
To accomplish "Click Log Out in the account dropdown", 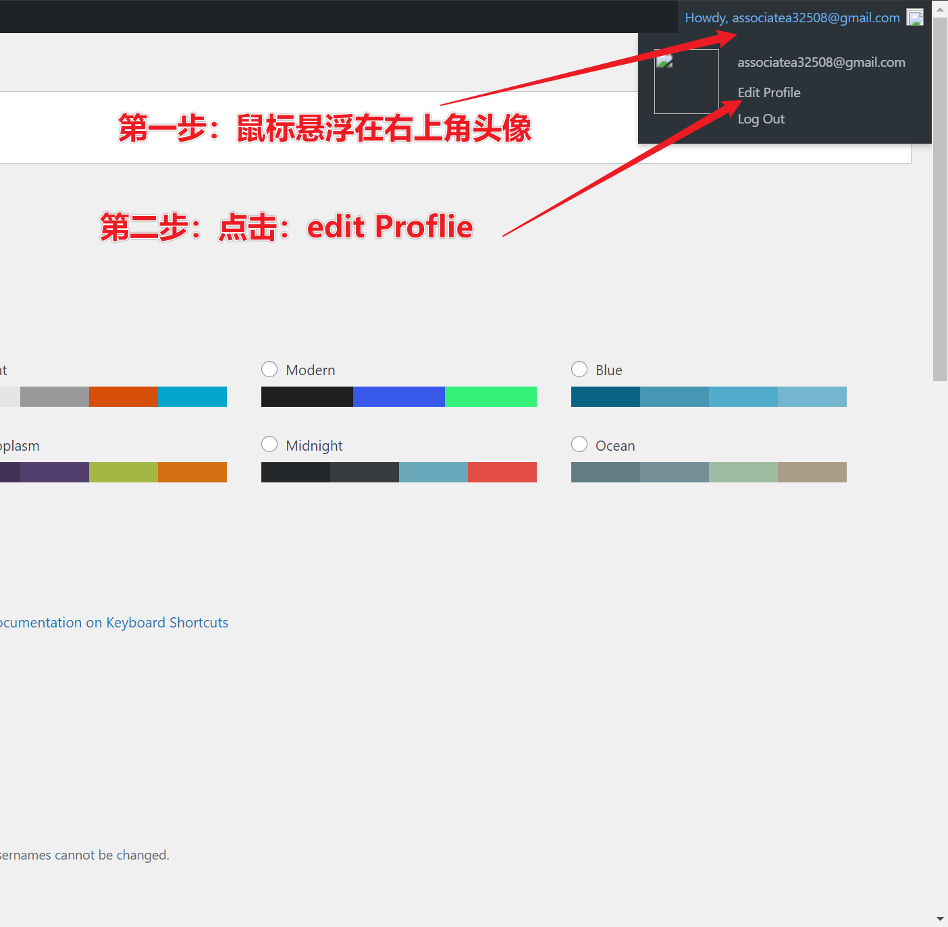I will point(761,119).
